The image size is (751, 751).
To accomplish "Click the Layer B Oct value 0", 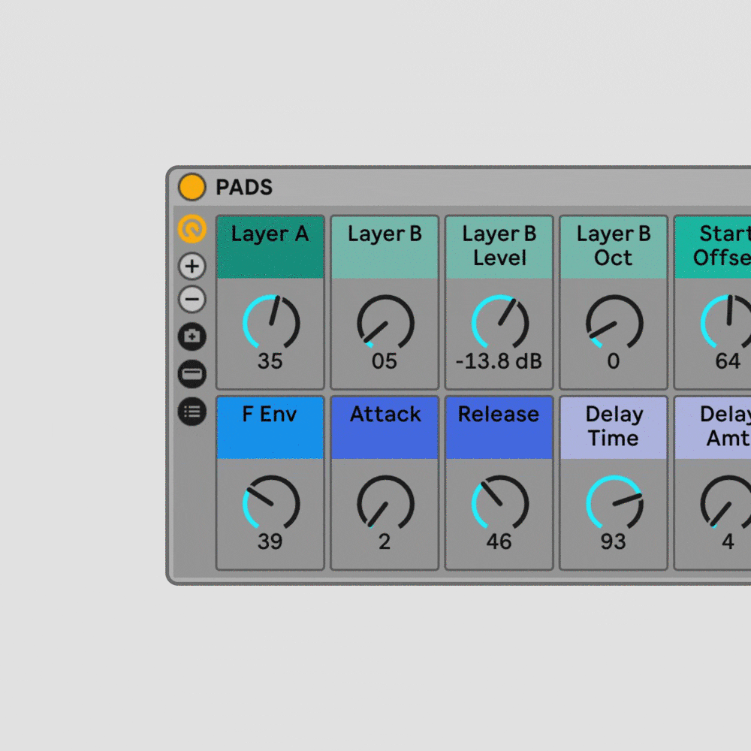I will pyautogui.click(x=614, y=361).
